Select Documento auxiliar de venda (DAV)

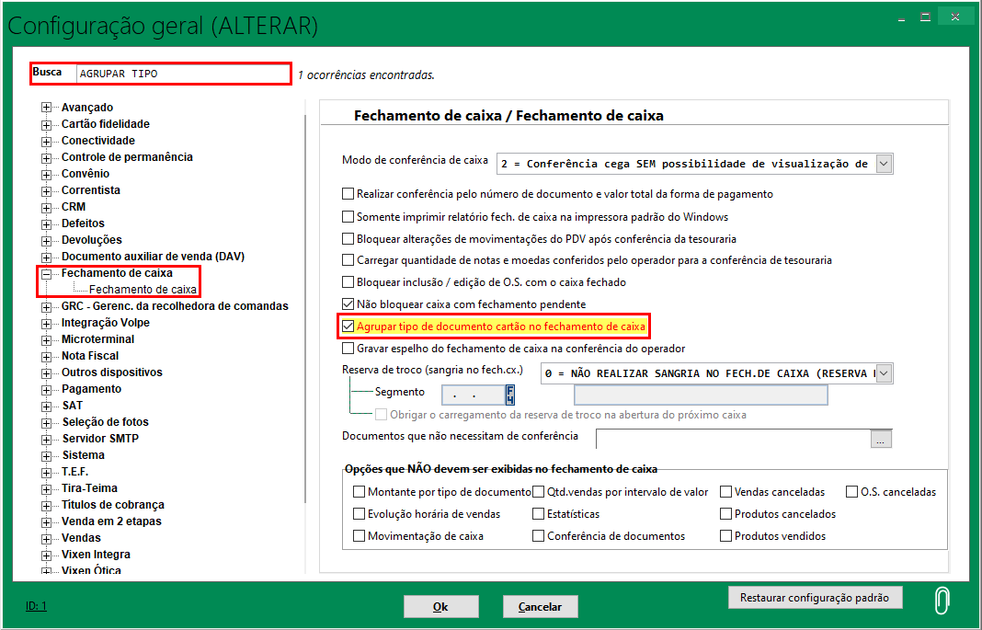[153, 256]
